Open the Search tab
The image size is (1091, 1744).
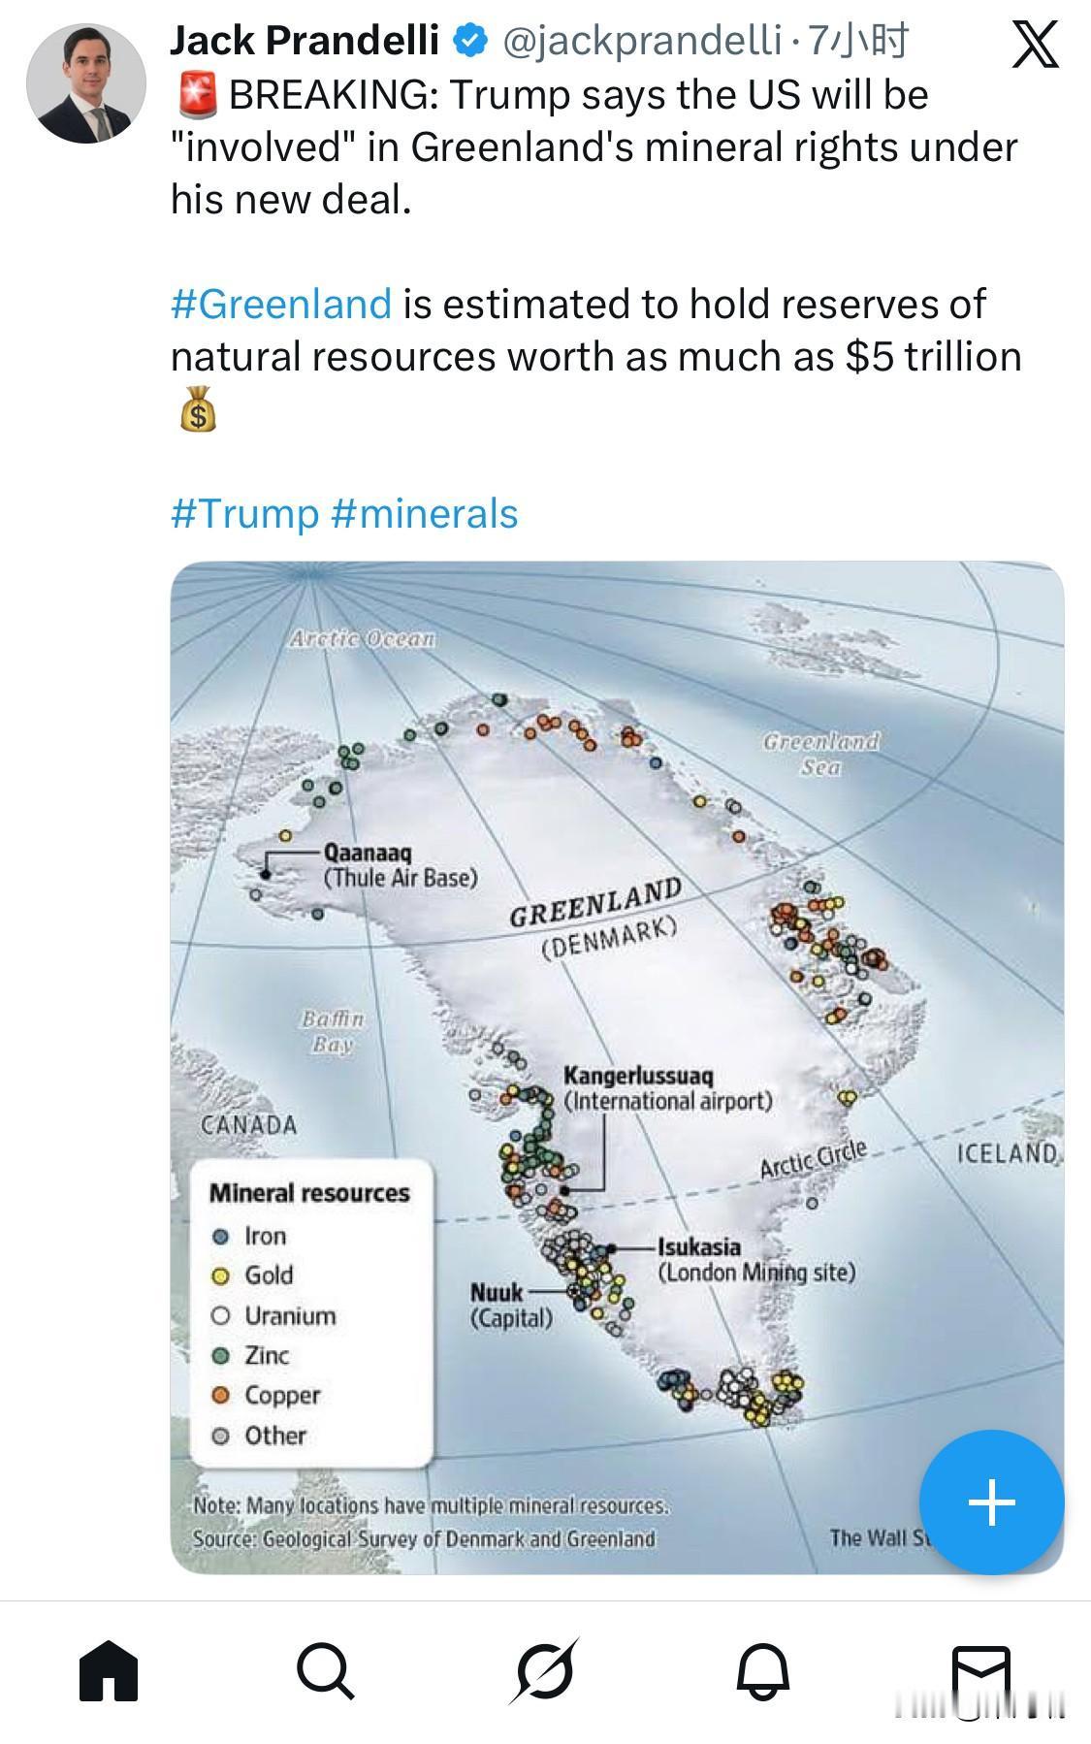326,1671
